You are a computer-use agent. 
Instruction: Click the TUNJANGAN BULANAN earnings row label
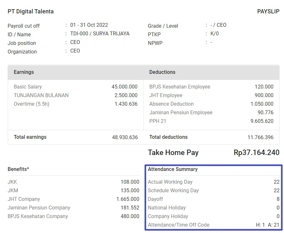[41, 95]
